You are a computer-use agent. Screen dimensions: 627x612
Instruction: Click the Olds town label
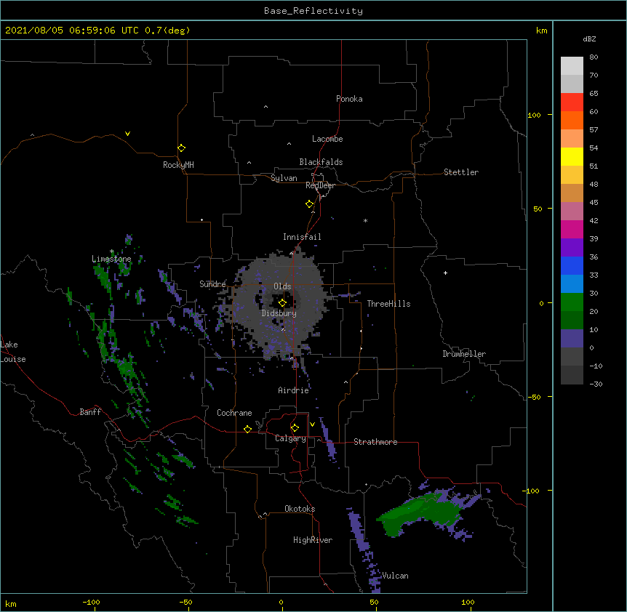point(282,286)
